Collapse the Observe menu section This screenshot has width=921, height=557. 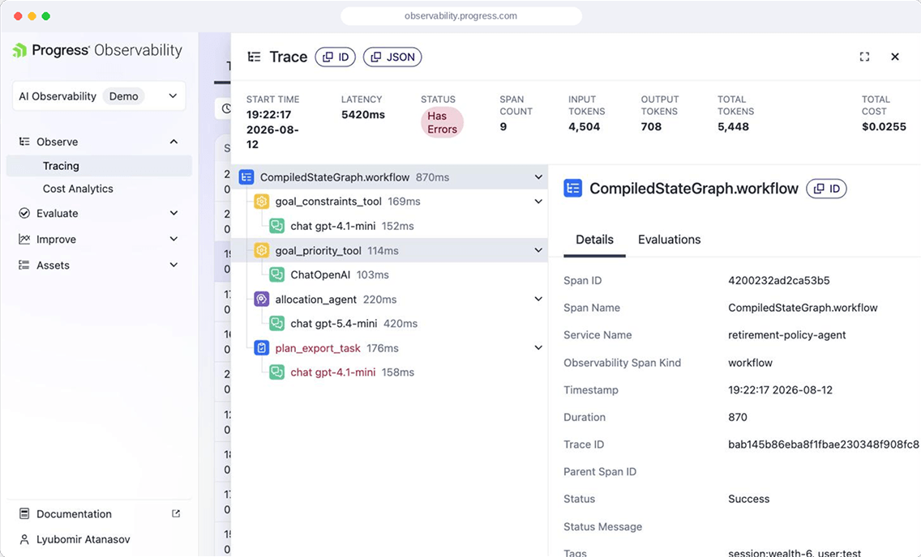tap(173, 142)
